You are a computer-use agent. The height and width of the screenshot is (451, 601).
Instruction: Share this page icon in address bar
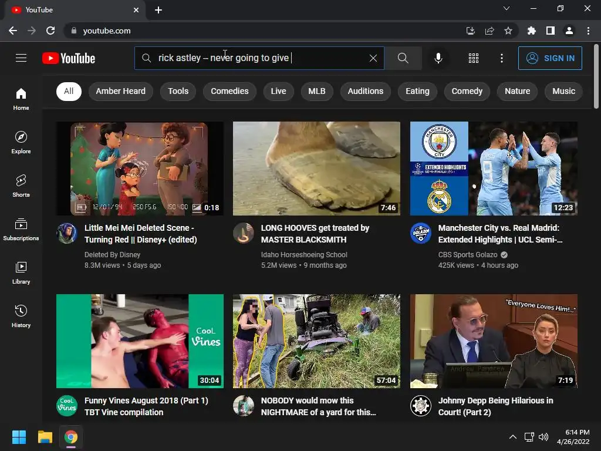(x=489, y=31)
